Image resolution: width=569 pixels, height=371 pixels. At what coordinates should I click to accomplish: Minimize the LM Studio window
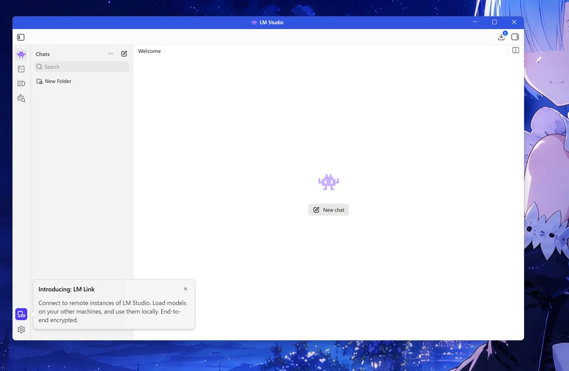pos(475,22)
